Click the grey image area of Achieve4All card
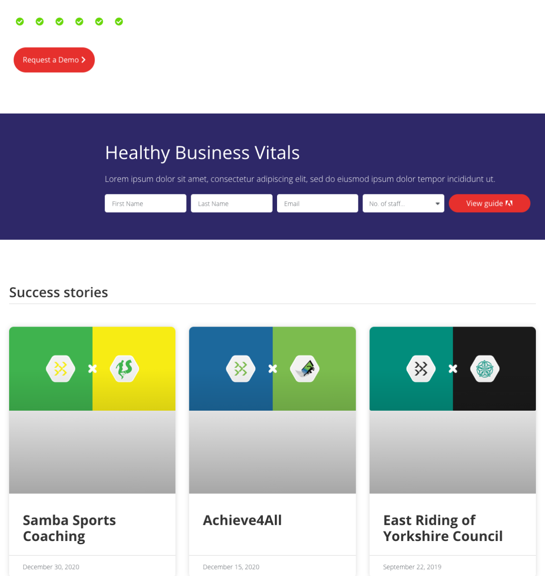Viewport: 545px width, 576px height. point(272,452)
